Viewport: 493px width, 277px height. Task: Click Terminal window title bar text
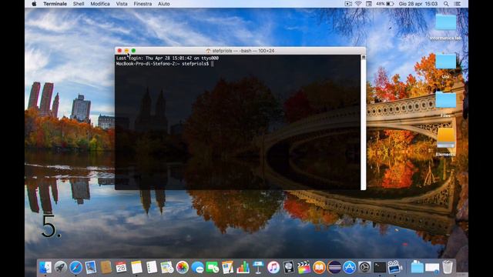click(240, 51)
